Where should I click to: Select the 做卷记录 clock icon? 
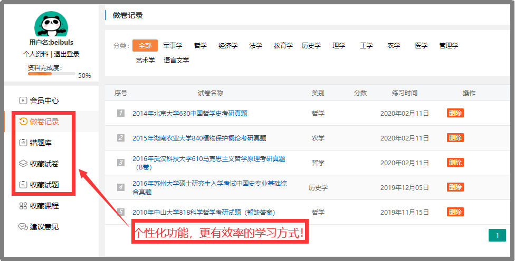pyautogui.click(x=23, y=122)
